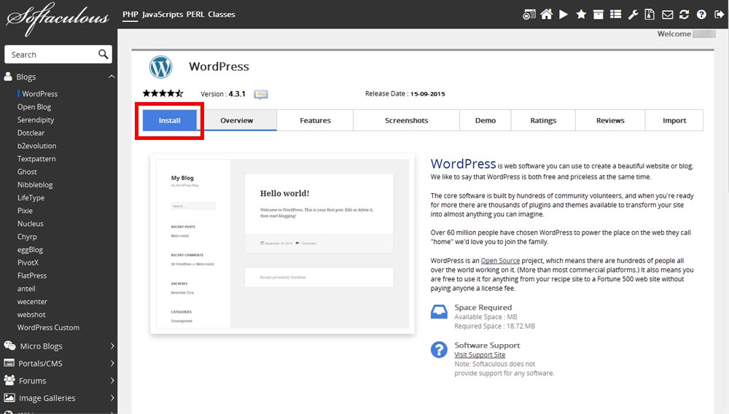Open the help question mark icon
729x414 pixels.
pos(701,15)
